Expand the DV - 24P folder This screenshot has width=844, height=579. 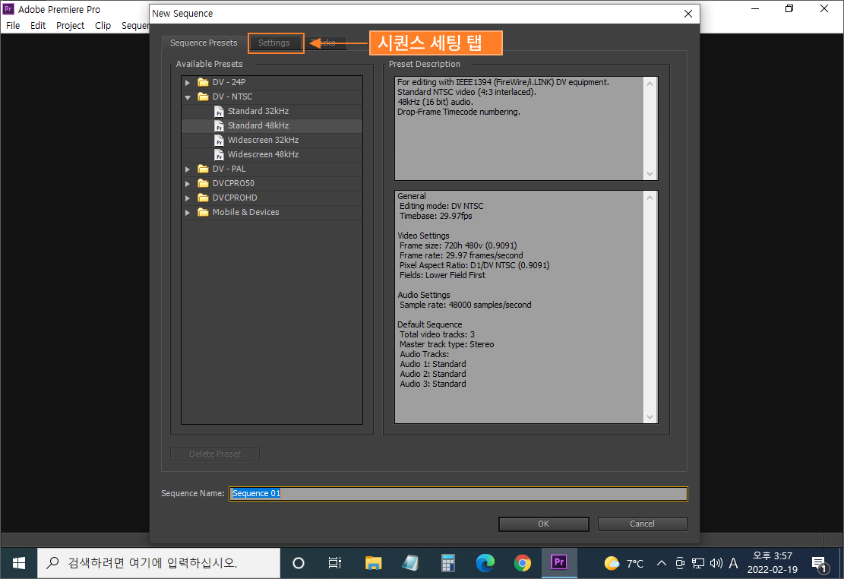click(x=188, y=82)
